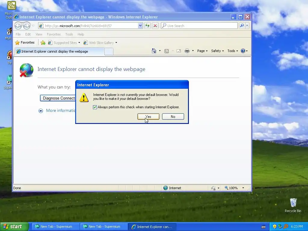308x231 pixels.
Task: Open the Tools menu in menu bar
Action: point(69,34)
